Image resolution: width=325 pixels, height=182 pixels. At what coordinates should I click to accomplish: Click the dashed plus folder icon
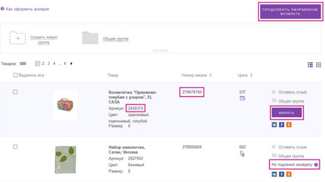click(x=18, y=38)
